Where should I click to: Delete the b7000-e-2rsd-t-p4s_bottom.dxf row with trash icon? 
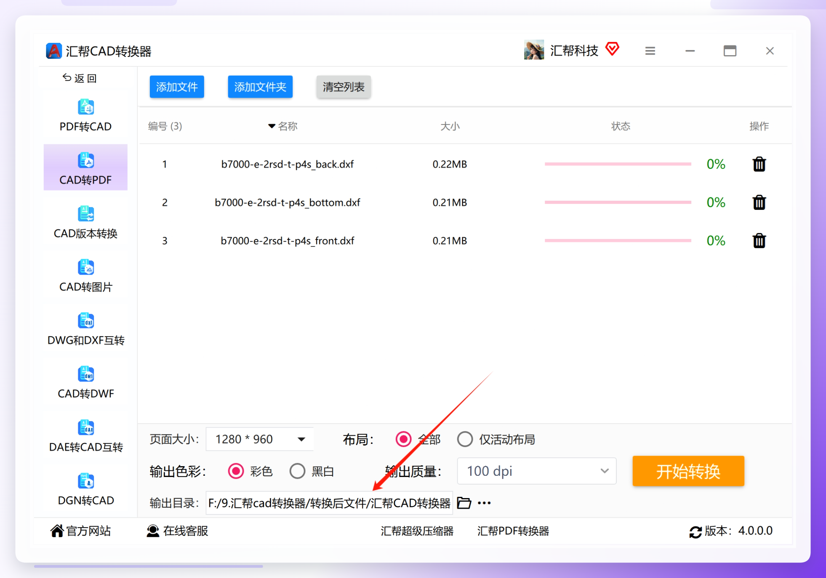click(x=759, y=202)
